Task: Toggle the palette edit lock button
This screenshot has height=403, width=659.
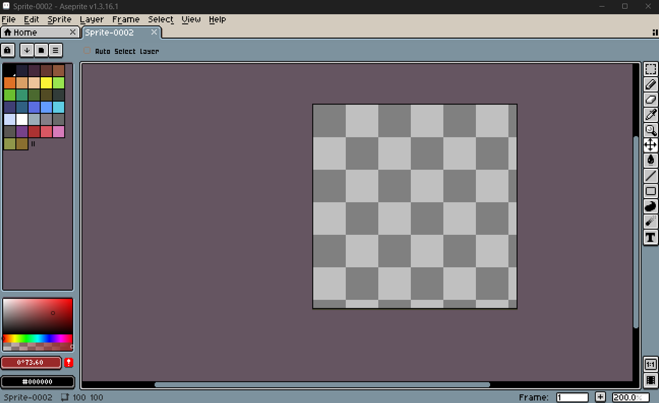Action: point(8,50)
